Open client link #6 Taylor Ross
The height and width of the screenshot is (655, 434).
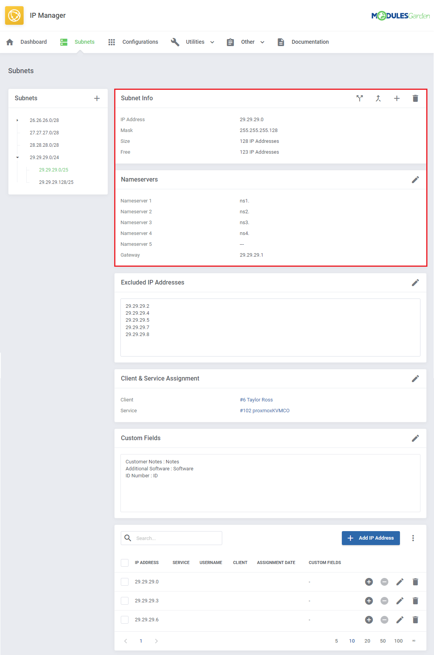pyautogui.click(x=256, y=400)
